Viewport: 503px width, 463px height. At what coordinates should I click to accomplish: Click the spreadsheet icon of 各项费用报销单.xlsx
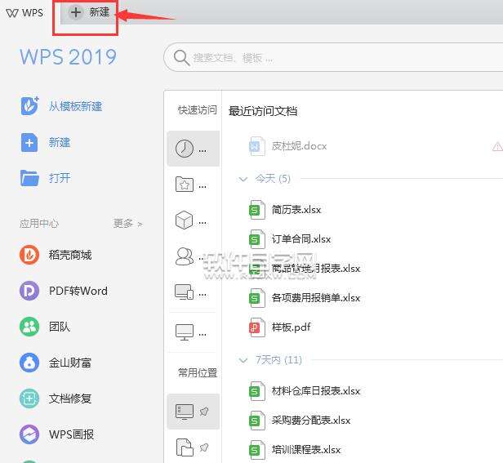pyautogui.click(x=257, y=298)
